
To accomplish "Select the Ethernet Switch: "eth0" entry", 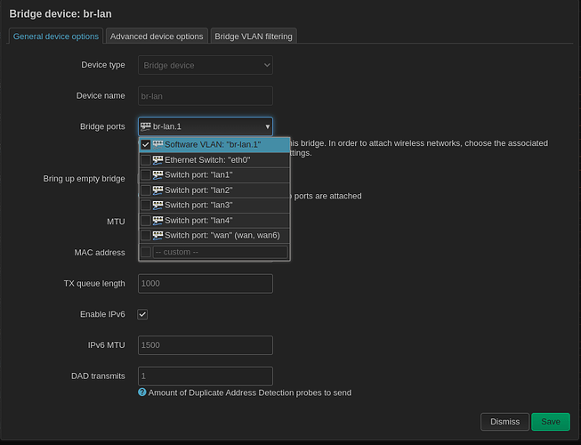I will pos(214,160).
